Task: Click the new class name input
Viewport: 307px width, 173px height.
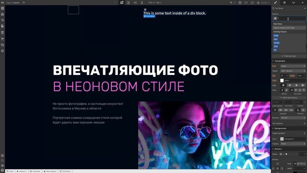Action: click(289, 28)
